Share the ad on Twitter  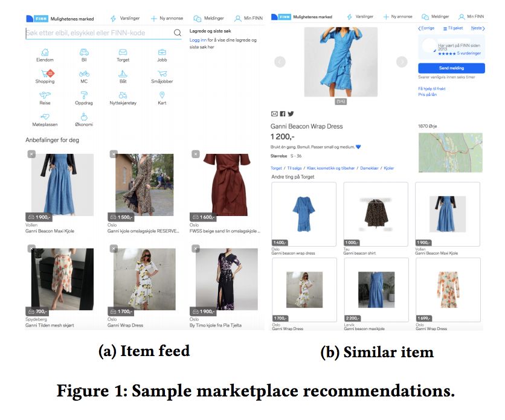coord(291,113)
